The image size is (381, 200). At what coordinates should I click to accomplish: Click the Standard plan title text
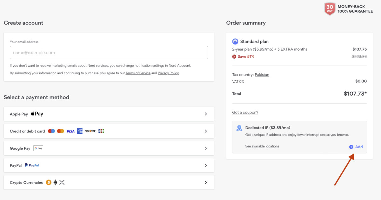254,42
